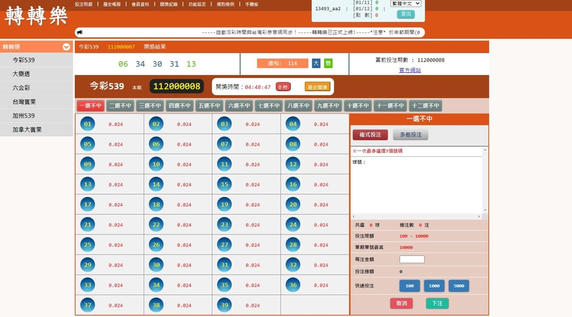Select number ball 13
The image size is (572, 317).
(x=88, y=184)
